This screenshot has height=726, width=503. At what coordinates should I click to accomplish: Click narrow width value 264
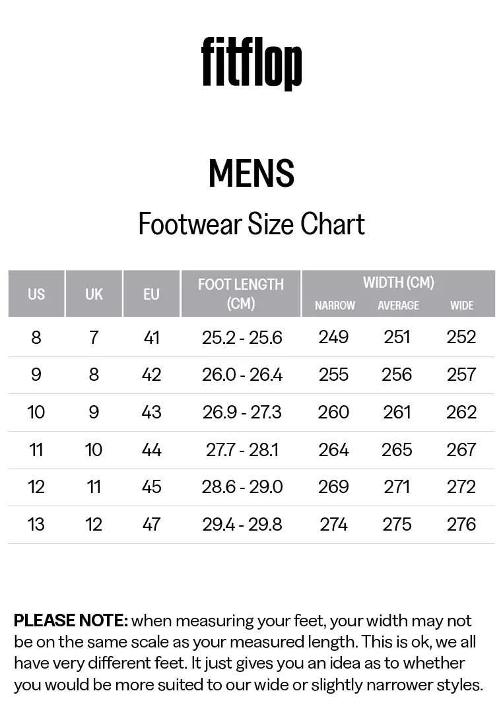pyautogui.click(x=333, y=449)
